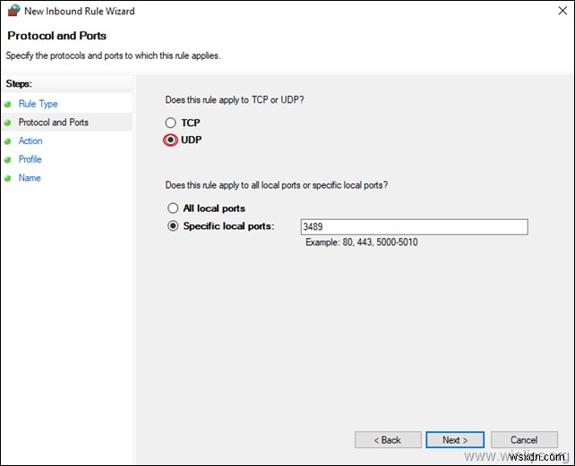Click the text 'Example: 80, 443, 5000-5010'
Viewport: 575px width, 466px height.
pyautogui.click(x=362, y=242)
